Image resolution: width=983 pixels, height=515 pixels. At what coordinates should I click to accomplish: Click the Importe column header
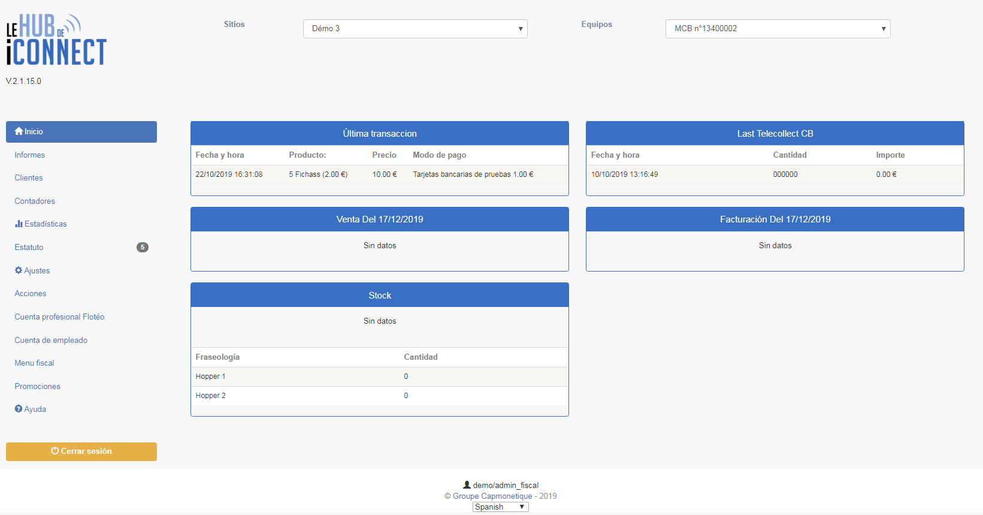click(x=890, y=155)
